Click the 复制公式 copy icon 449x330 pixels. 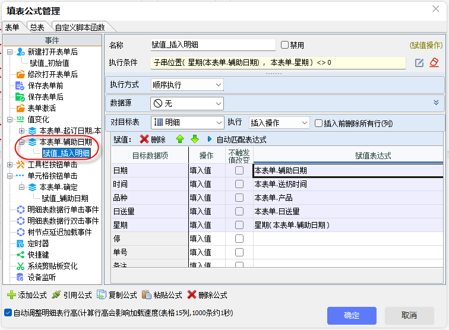point(102,295)
